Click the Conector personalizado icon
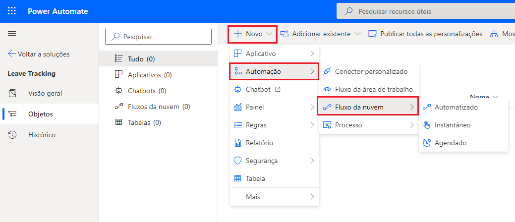Screen dimensions: 515x222 [327, 71]
